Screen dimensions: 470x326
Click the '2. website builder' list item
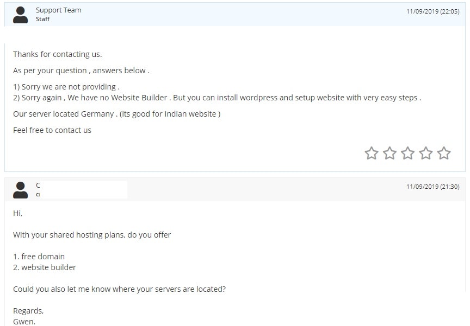click(x=45, y=267)
